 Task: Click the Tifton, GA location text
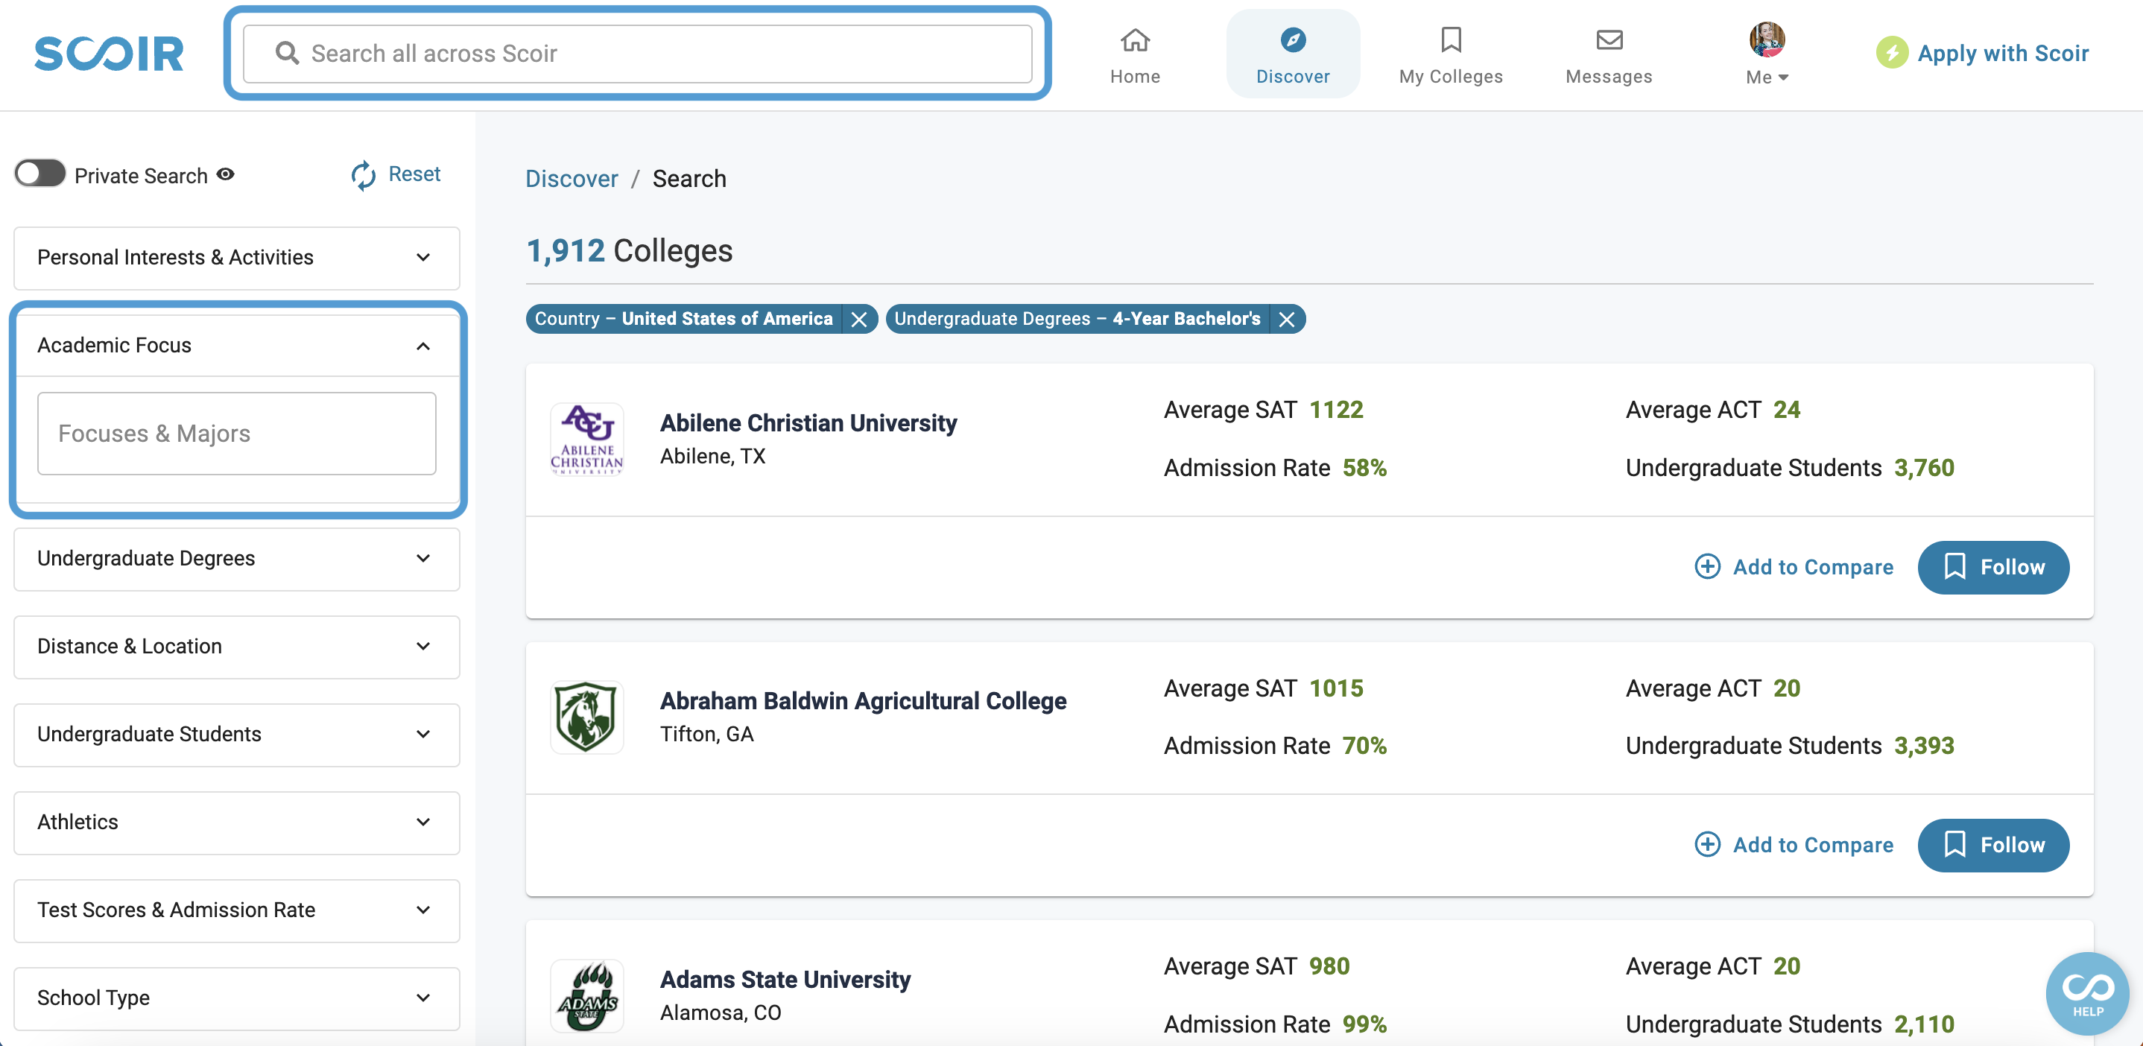click(707, 734)
